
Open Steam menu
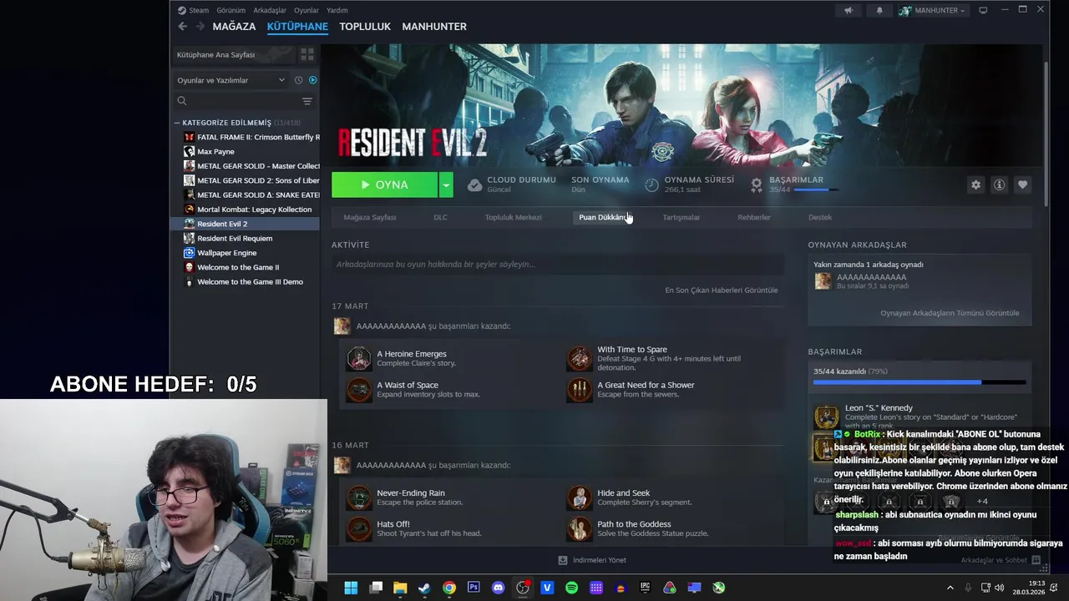pyautogui.click(x=199, y=10)
